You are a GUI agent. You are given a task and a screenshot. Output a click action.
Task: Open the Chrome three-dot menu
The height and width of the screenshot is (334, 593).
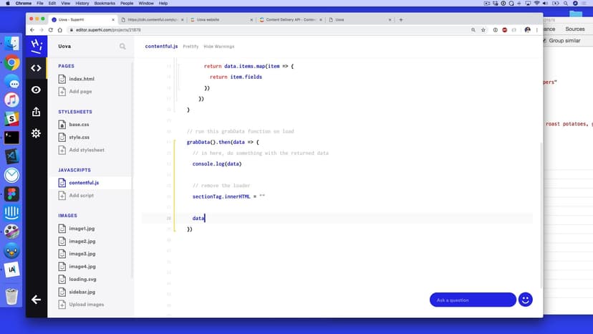[537, 30]
